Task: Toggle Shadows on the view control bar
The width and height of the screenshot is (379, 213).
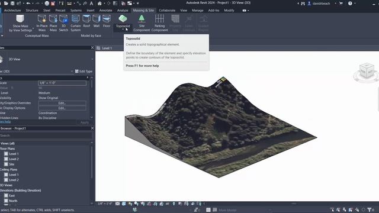Action: [136, 204]
